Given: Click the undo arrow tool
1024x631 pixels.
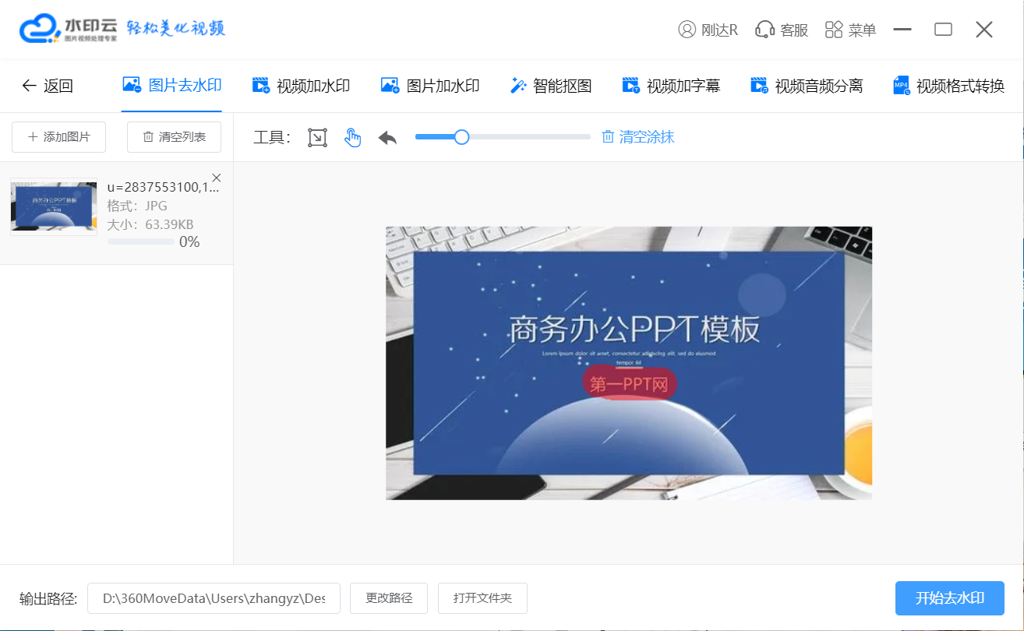Looking at the screenshot, I should pos(387,138).
